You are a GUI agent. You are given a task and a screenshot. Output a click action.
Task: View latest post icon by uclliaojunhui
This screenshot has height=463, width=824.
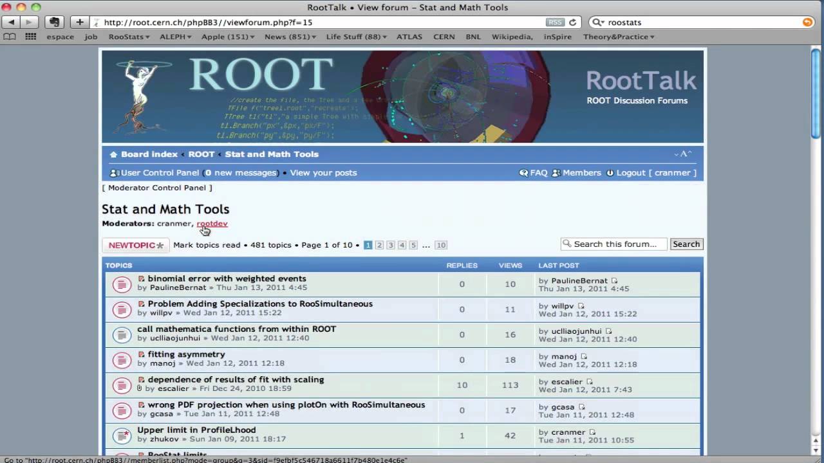608,331
